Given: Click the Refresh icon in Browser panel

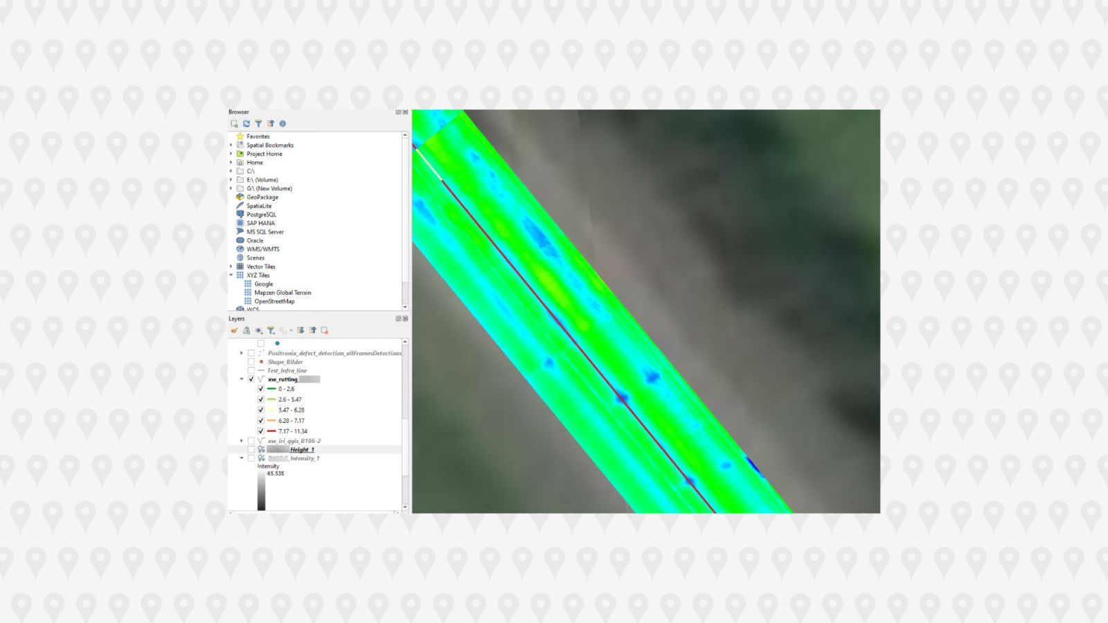Looking at the screenshot, I should click(x=246, y=124).
